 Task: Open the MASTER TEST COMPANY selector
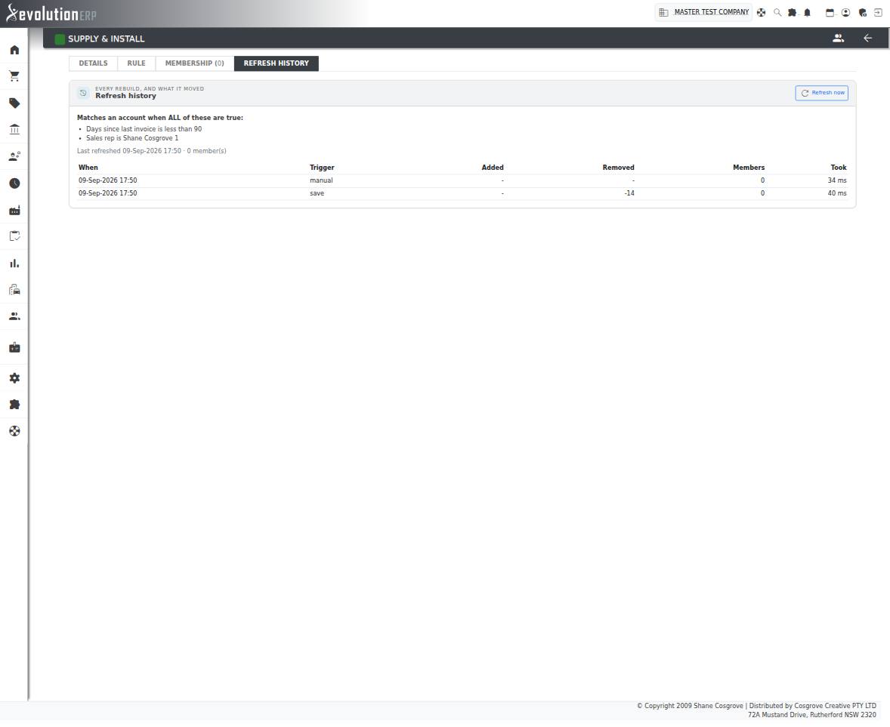pyautogui.click(x=703, y=12)
